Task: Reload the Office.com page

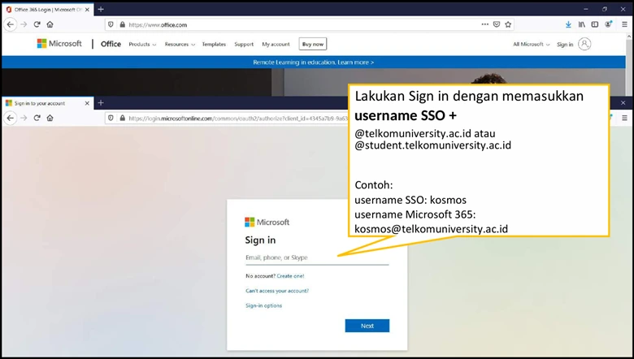Action: point(37,24)
